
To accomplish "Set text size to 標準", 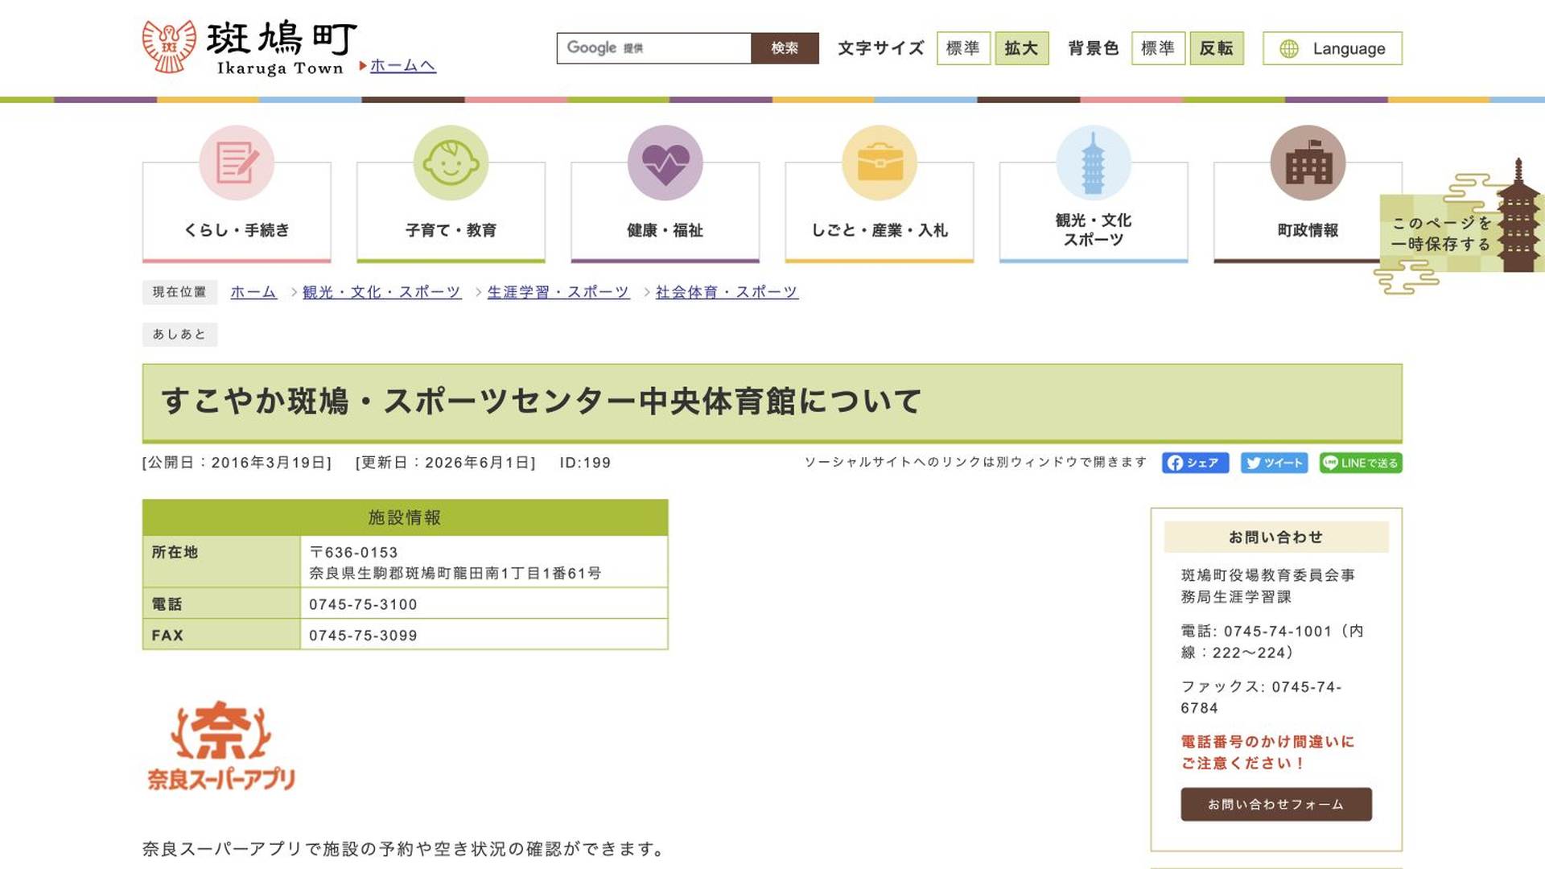I will [963, 48].
